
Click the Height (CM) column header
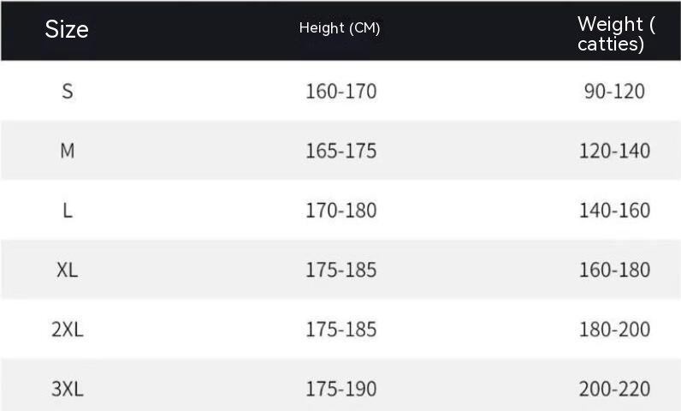tap(340, 28)
